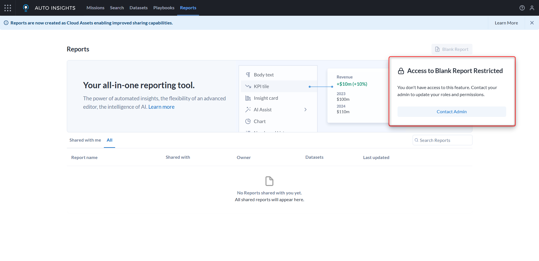Click the No Reports shared message

pos(269,193)
